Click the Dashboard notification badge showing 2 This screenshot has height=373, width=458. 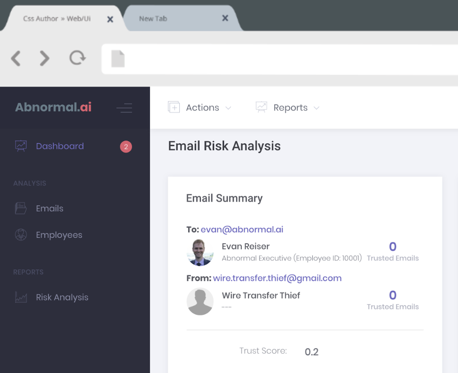click(126, 147)
